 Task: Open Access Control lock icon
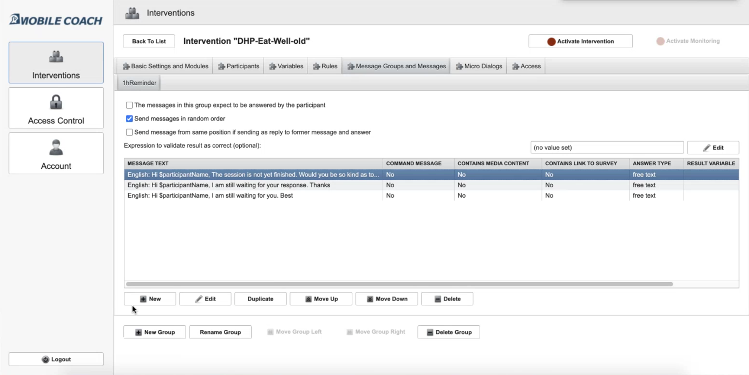tap(56, 102)
